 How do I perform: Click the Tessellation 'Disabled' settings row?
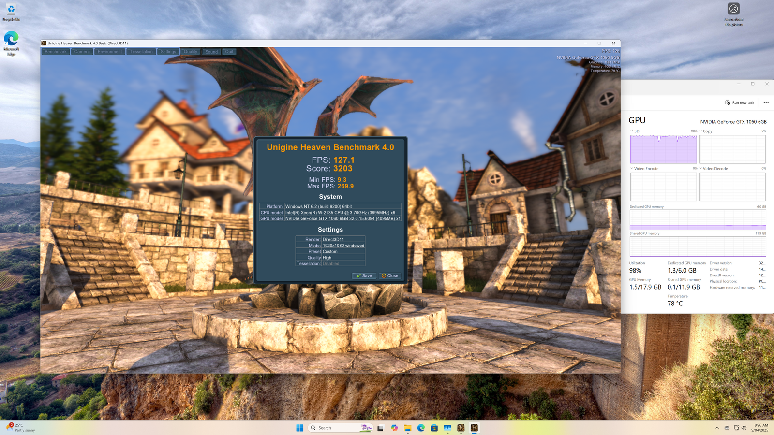pyautogui.click(x=330, y=263)
